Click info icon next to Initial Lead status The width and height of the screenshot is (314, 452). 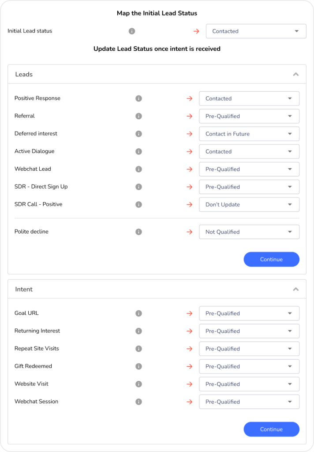[x=131, y=31]
